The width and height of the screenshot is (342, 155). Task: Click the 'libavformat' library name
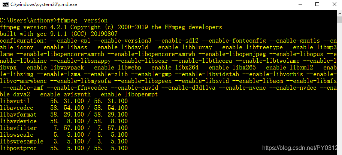point(18,115)
